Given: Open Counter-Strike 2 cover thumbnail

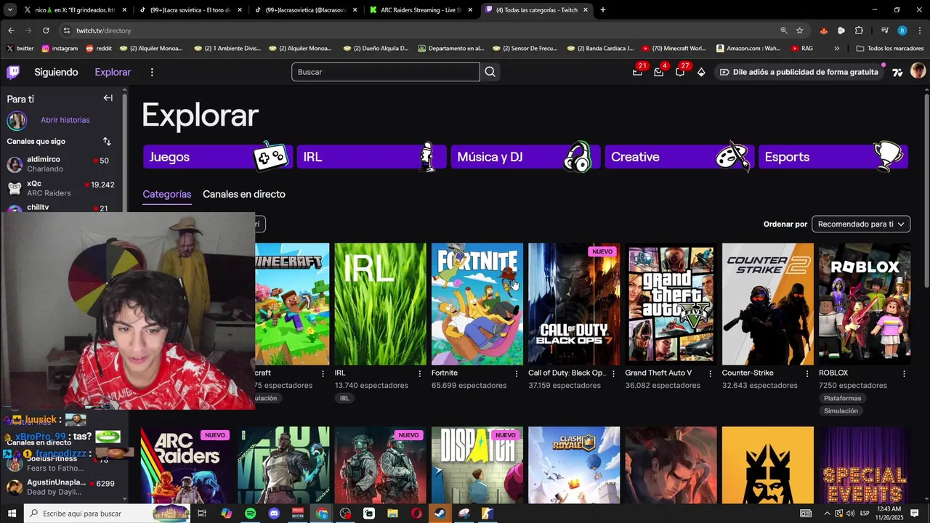Looking at the screenshot, I should click(768, 304).
